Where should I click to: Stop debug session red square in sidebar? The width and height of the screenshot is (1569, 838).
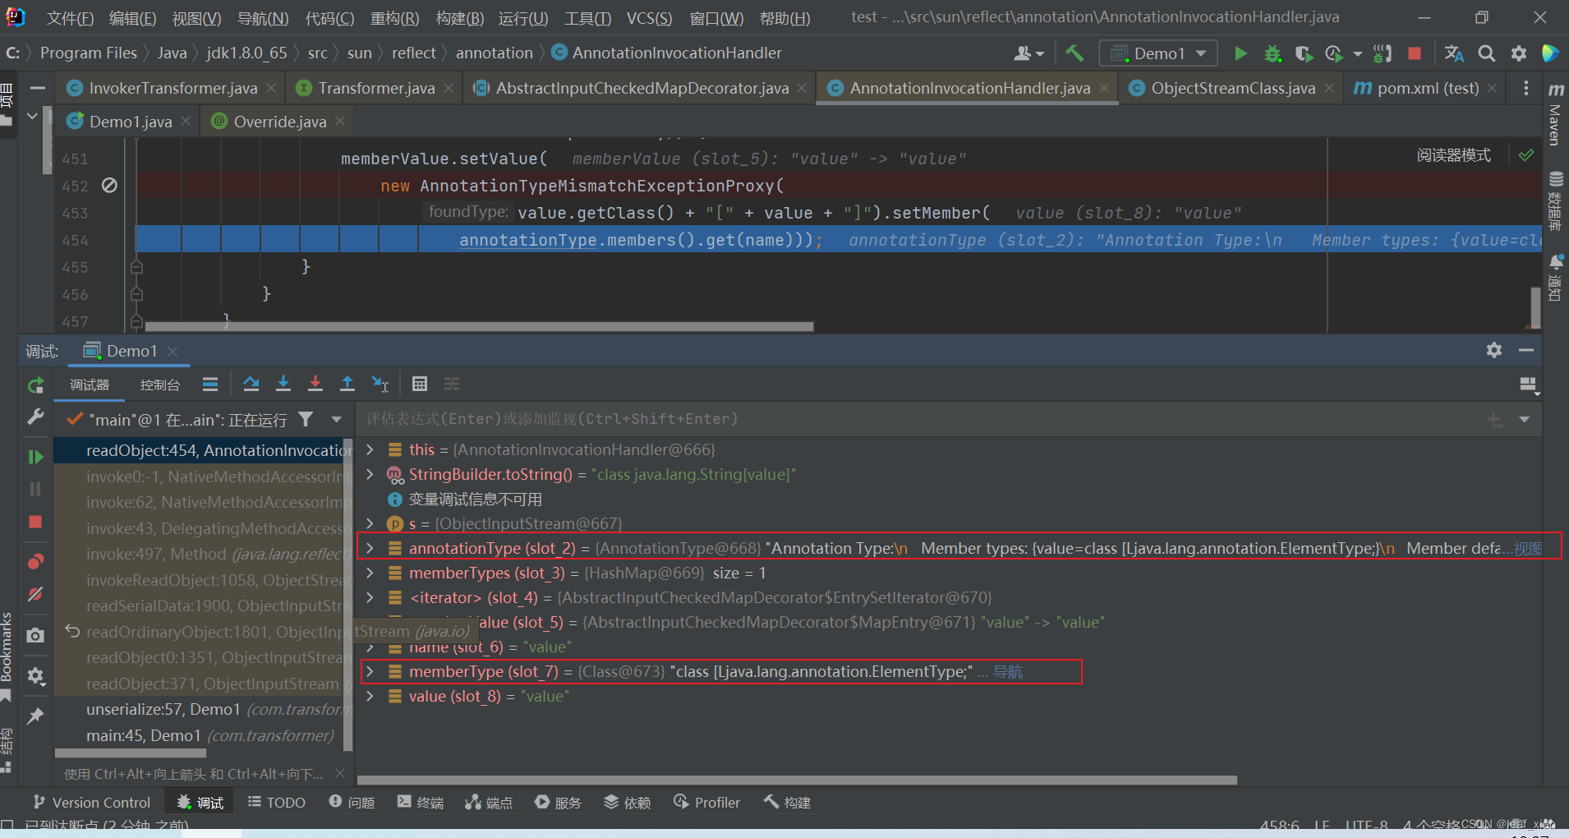[35, 522]
